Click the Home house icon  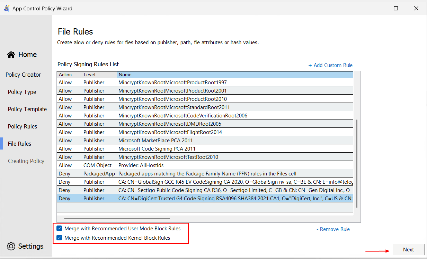pos(11,55)
